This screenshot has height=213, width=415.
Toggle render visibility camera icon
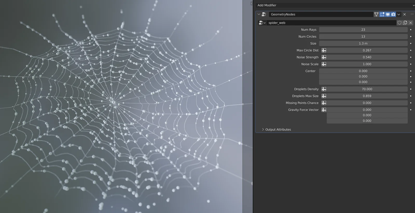click(x=393, y=14)
